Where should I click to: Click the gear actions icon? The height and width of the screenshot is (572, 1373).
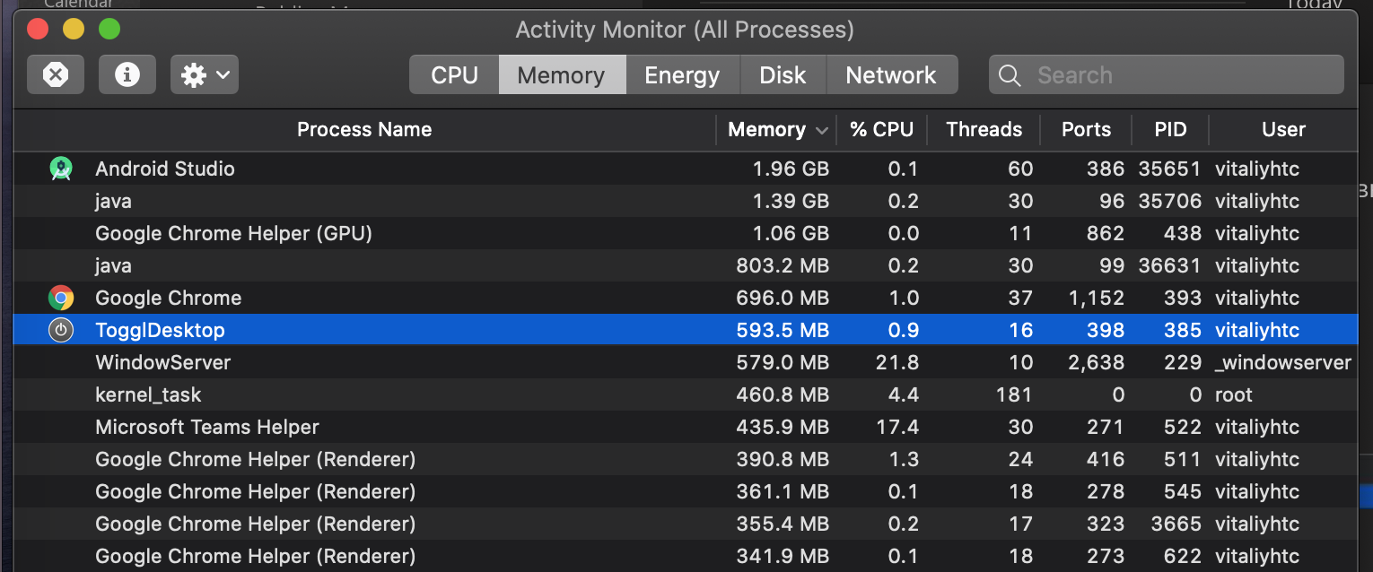(x=193, y=75)
